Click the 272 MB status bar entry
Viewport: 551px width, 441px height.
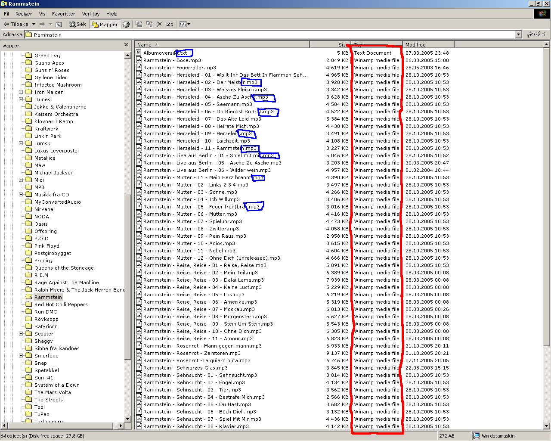pyautogui.click(x=454, y=436)
